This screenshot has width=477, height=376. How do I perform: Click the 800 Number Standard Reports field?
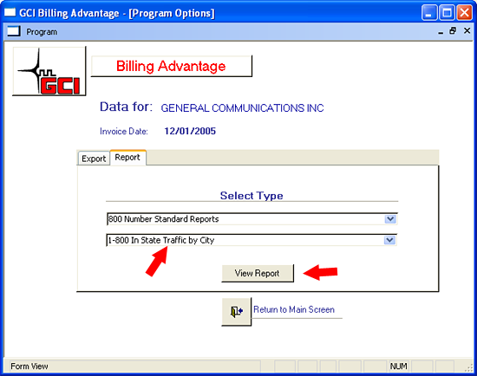coord(252,219)
